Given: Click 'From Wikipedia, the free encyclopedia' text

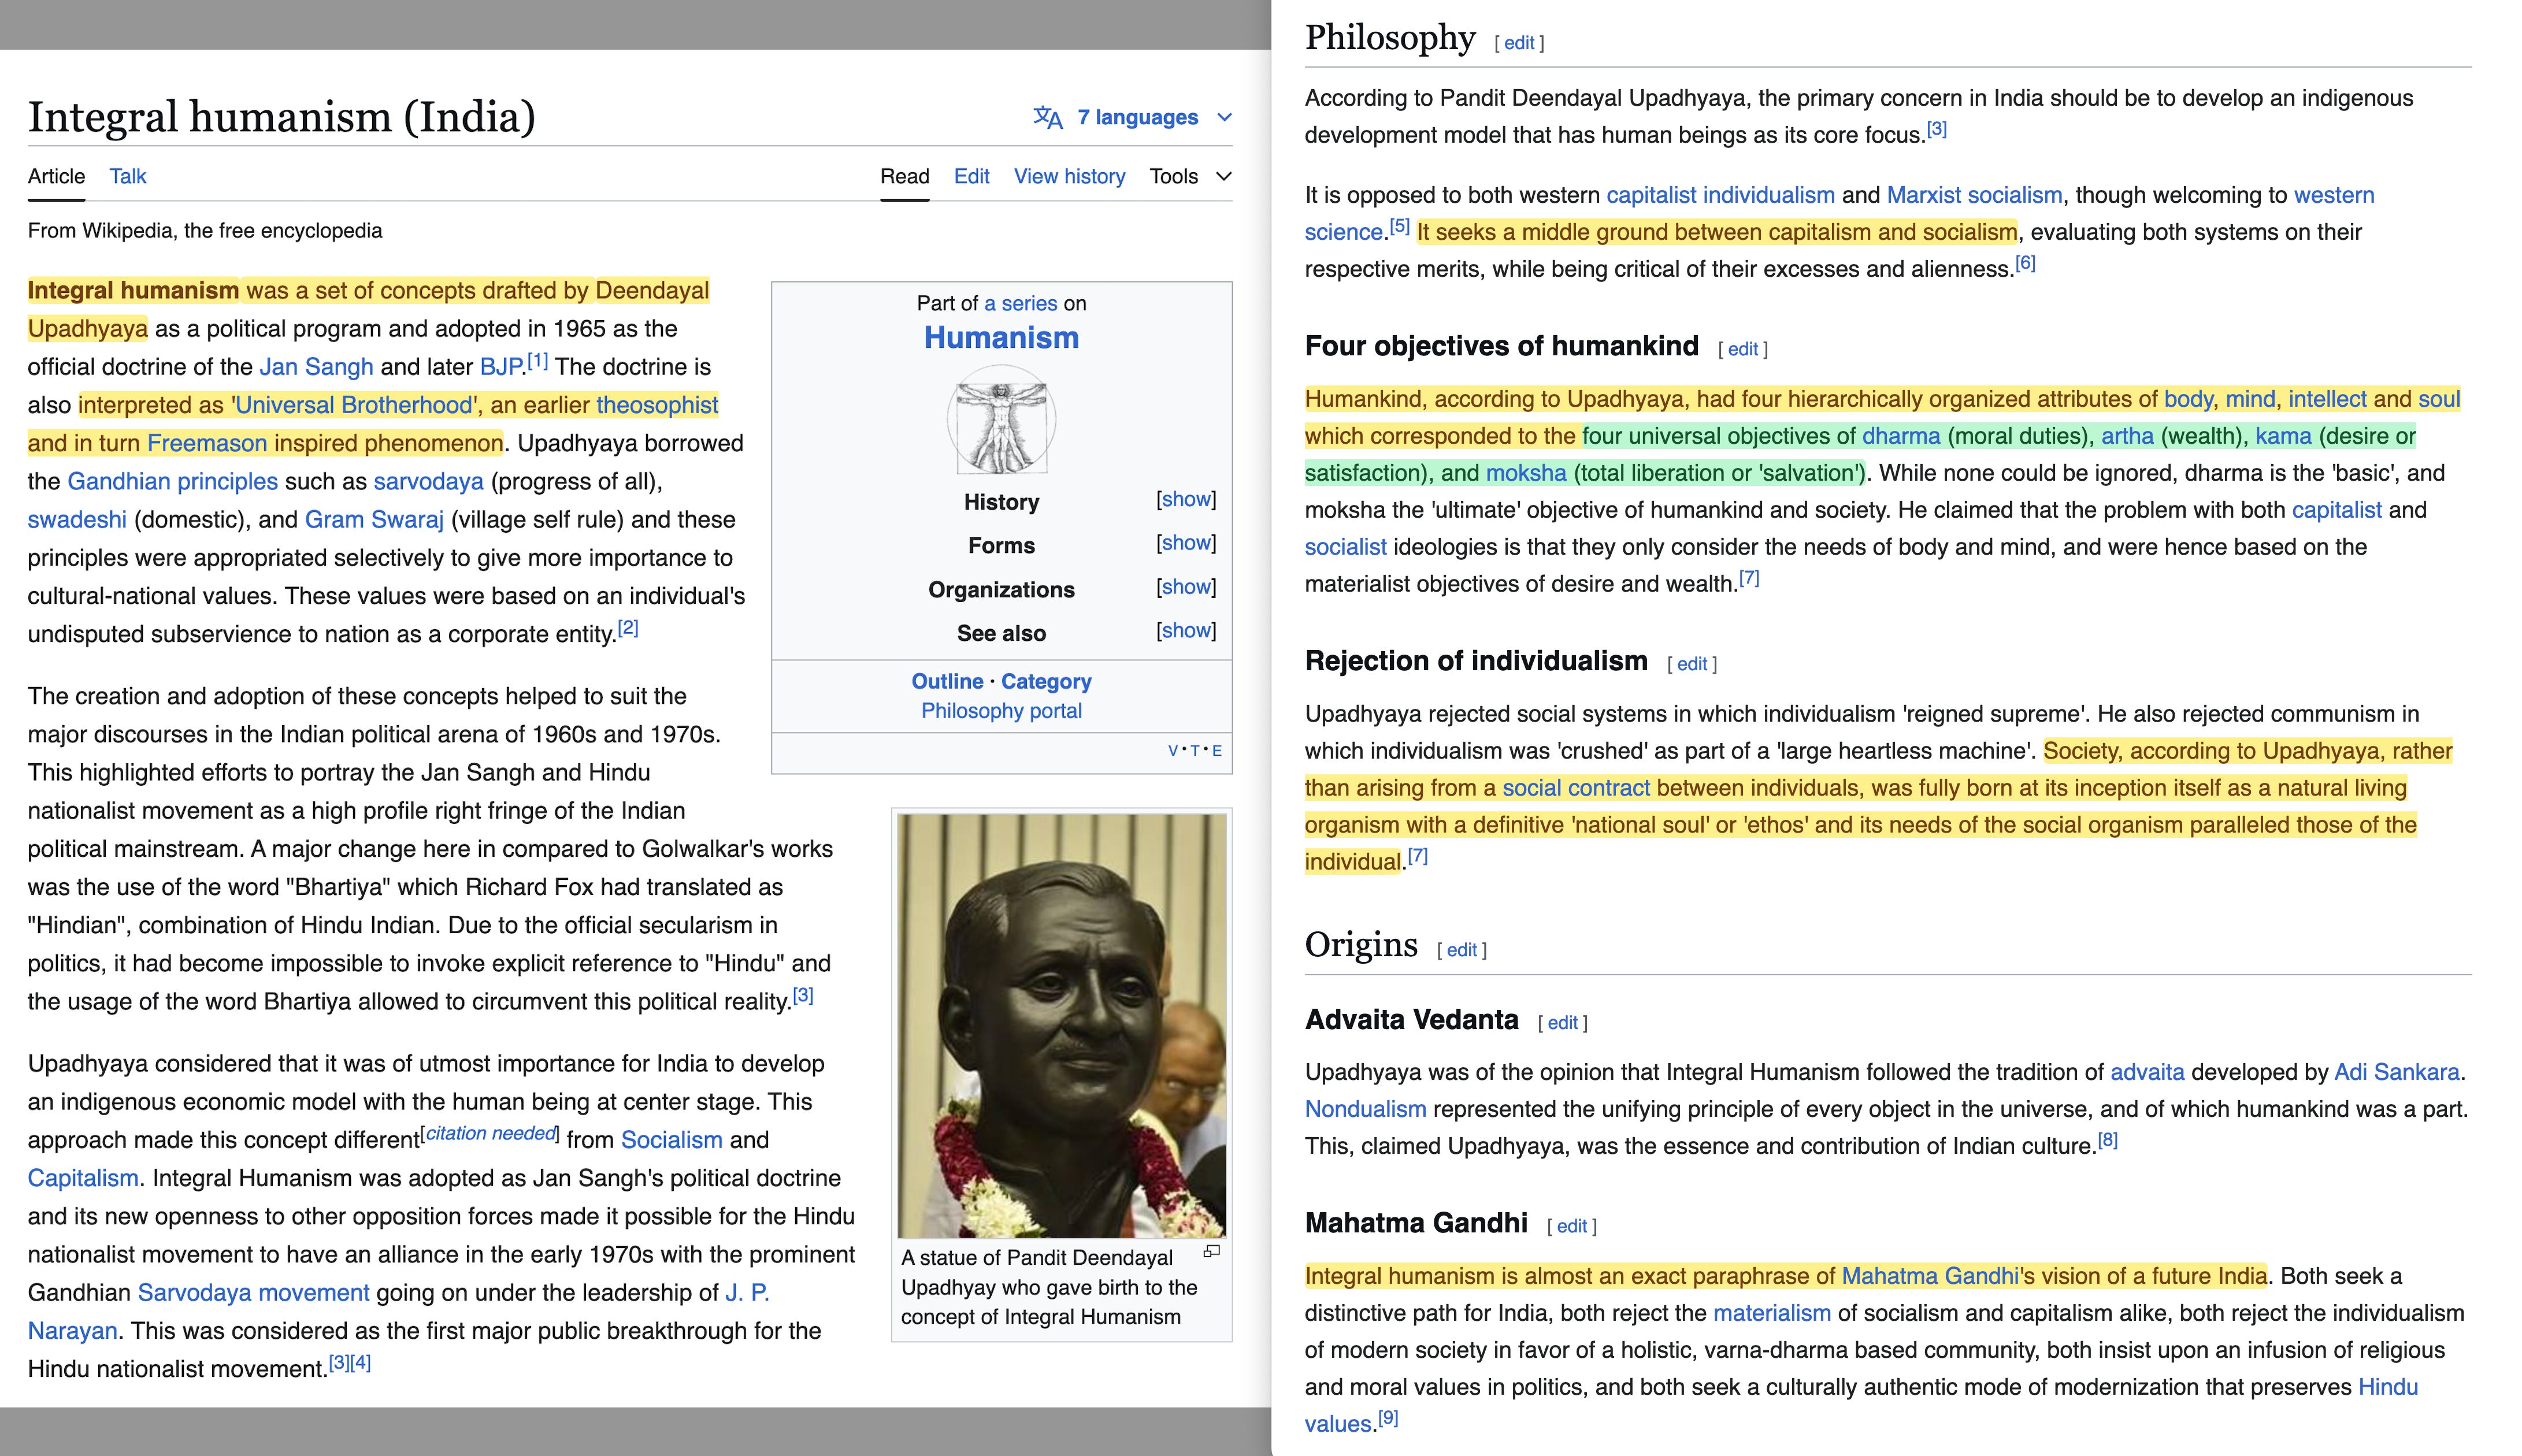Looking at the screenshot, I should [205, 231].
